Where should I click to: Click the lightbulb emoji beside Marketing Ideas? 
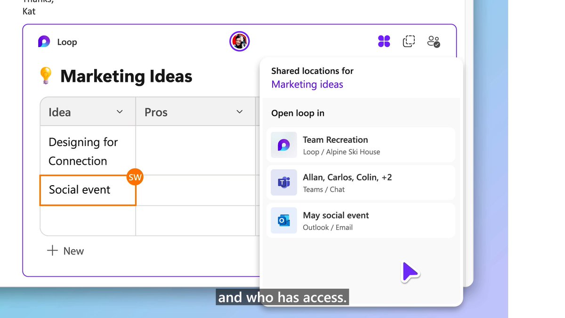coord(45,76)
